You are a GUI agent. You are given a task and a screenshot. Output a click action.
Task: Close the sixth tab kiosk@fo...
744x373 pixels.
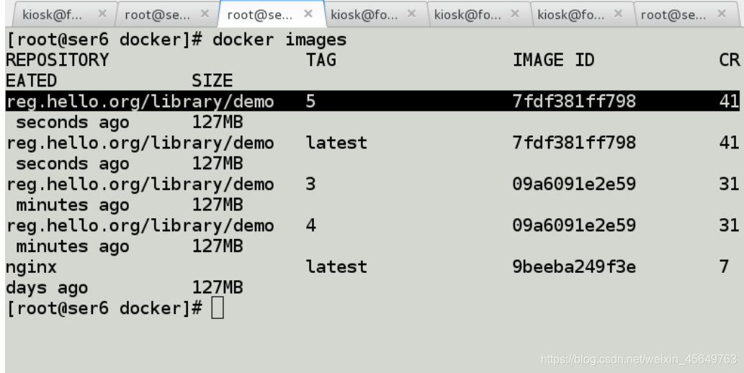pyautogui.click(x=618, y=14)
